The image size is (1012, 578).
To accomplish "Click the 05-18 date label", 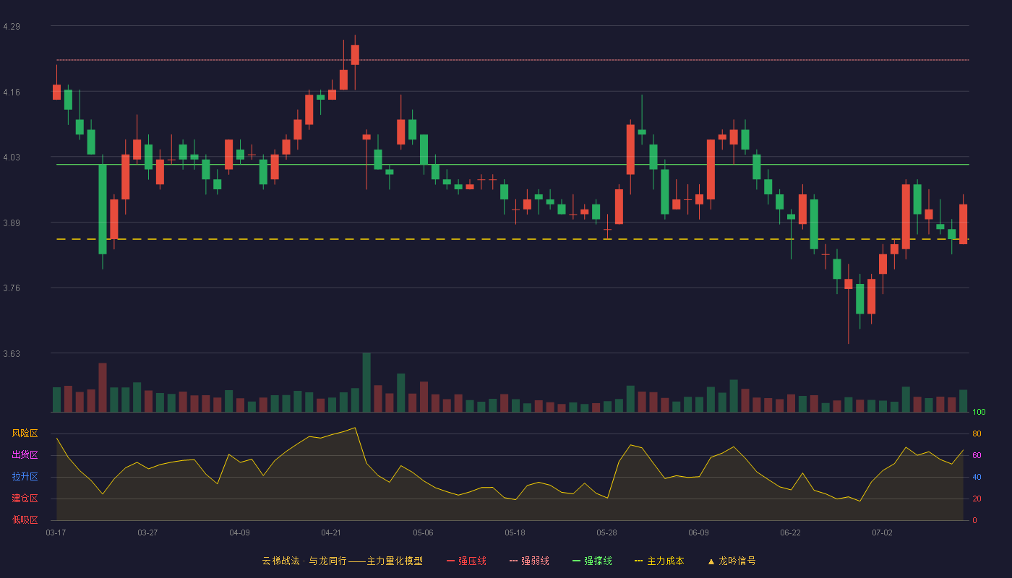I will pyautogui.click(x=515, y=532).
